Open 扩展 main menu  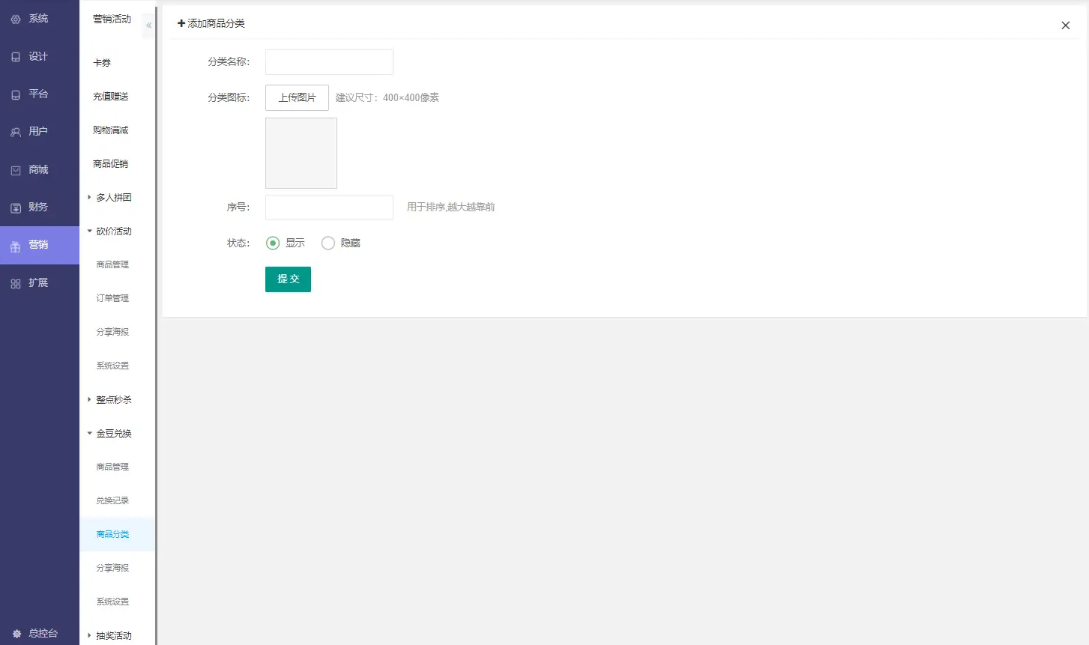40,282
